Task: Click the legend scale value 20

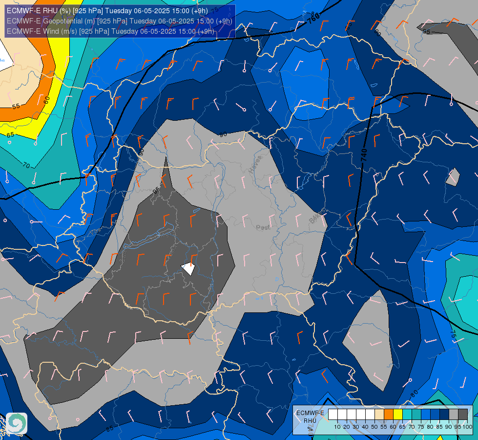Action: pyautogui.click(x=347, y=427)
